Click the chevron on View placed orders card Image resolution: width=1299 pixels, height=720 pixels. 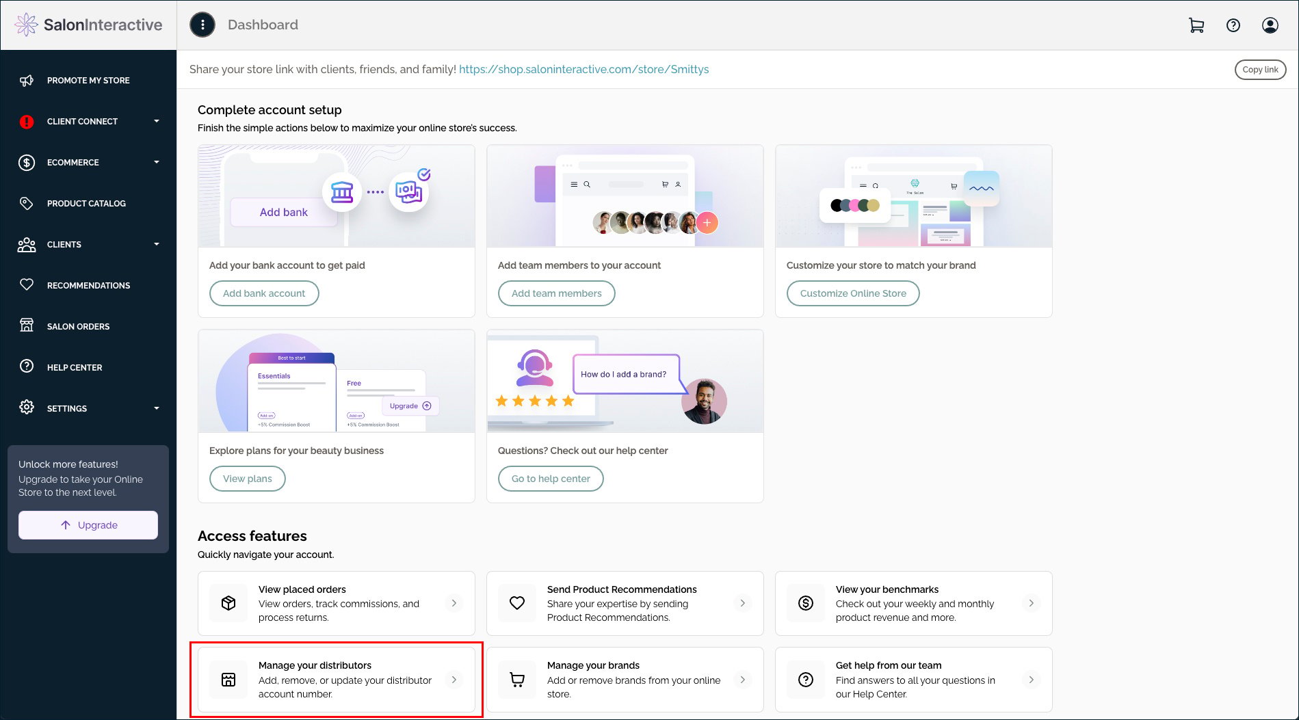tap(454, 603)
